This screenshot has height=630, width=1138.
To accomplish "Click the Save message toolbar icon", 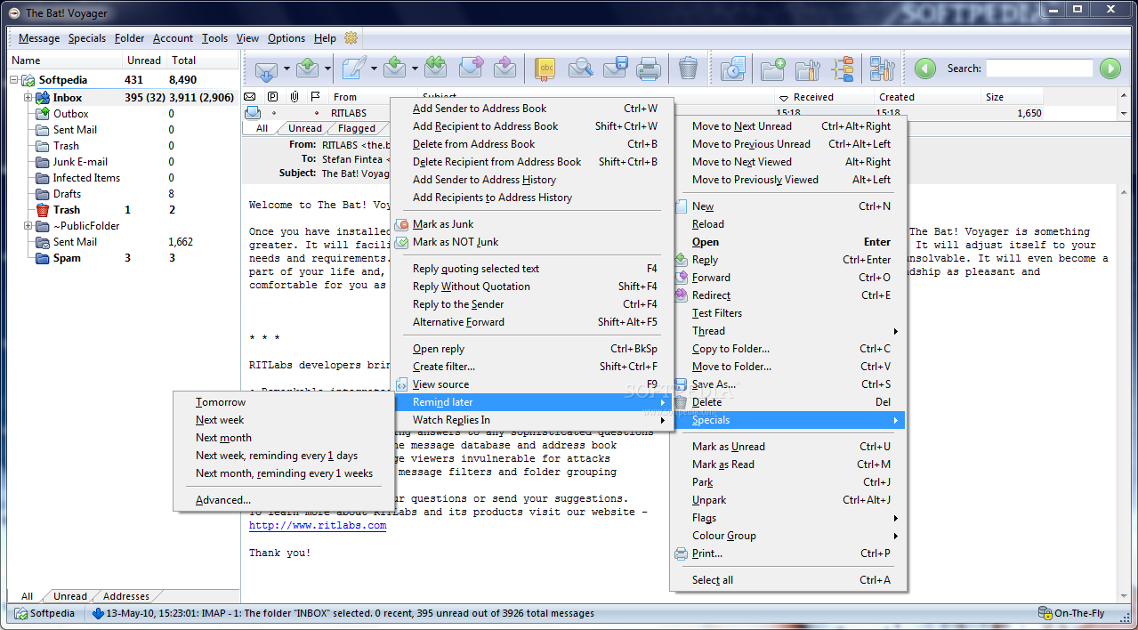I will coord(615,69).
